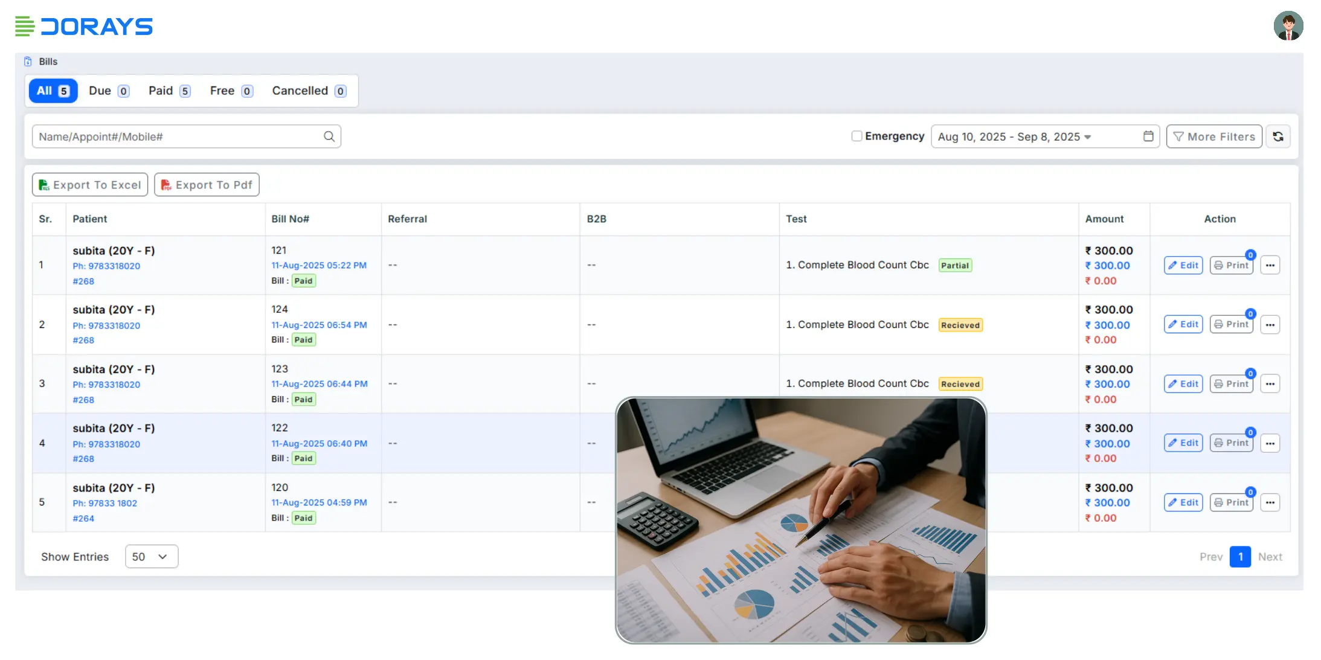Go to the Next page
Image resolution: width=1321 pixels, height=660 pixels.
(x=1270, y=557)
